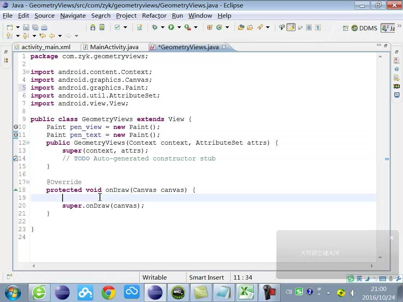Open the New wizard dropdown arrow
Screen dimensions: 403x302
click(x=18, y=27)
